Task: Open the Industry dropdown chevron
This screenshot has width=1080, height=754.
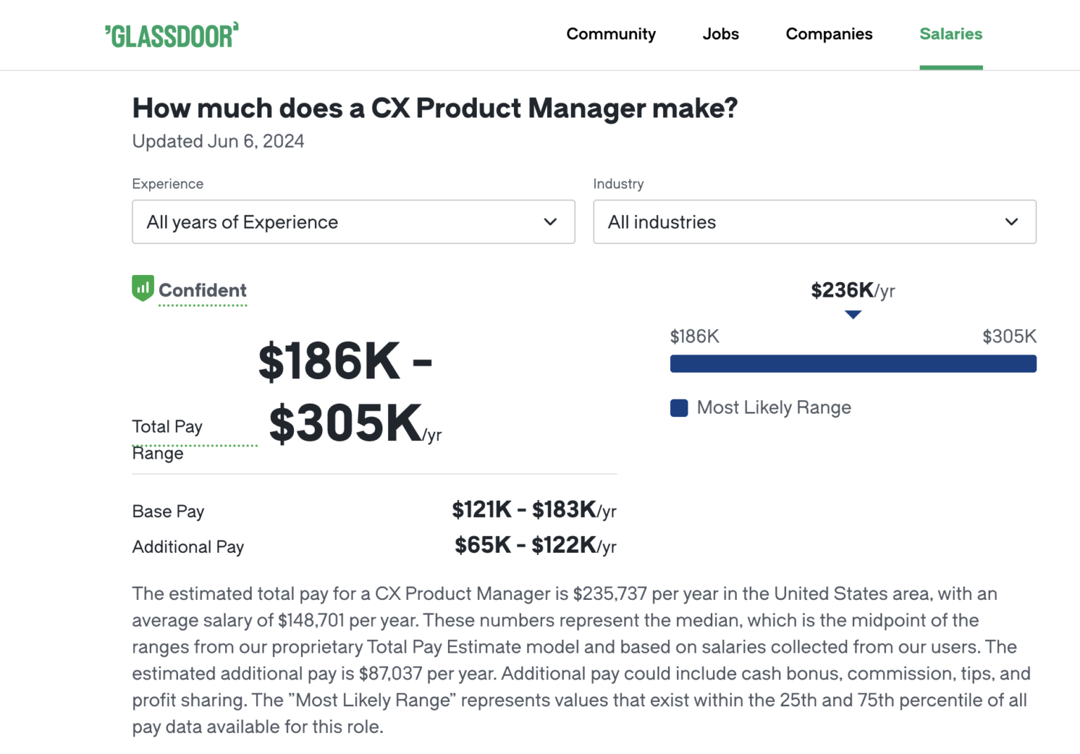Action: pos(1012,222)
